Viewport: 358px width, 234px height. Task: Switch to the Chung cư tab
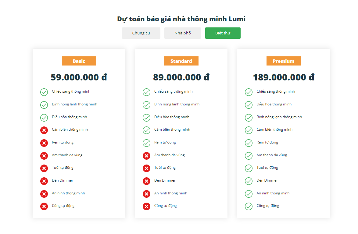pyautogui.click(x=141, y=33)
